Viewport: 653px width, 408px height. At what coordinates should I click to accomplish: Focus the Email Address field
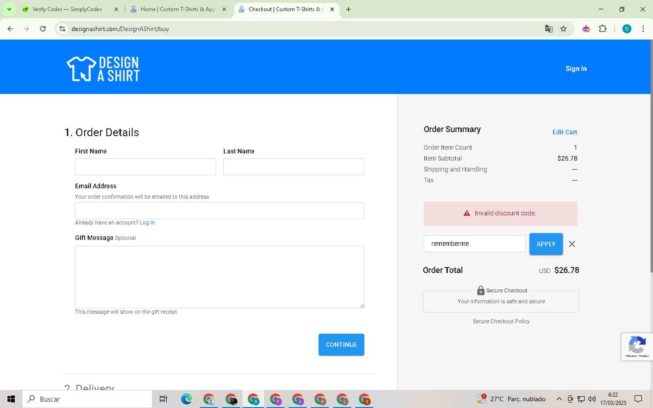pyautogui.click(x=219, y=211)
